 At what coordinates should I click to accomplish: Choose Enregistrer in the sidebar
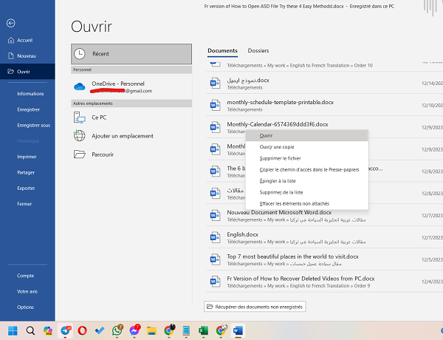pos(27,109)
